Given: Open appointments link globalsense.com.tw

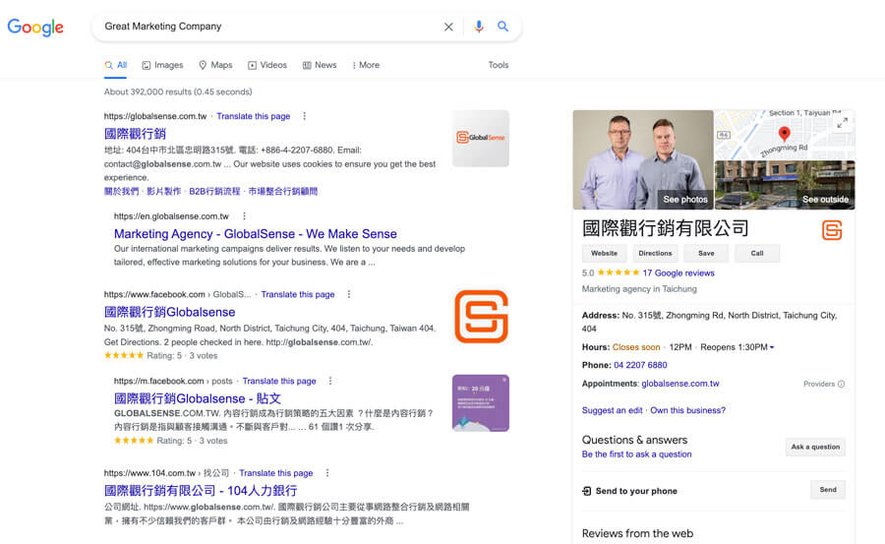Looking at the screenshot, I should 680,383.
